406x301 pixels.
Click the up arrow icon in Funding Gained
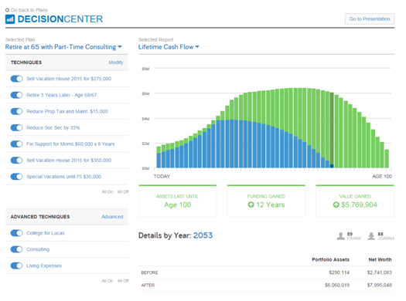tap(251, 205)
